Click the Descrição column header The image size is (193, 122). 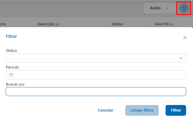click(x=46, y=24)
